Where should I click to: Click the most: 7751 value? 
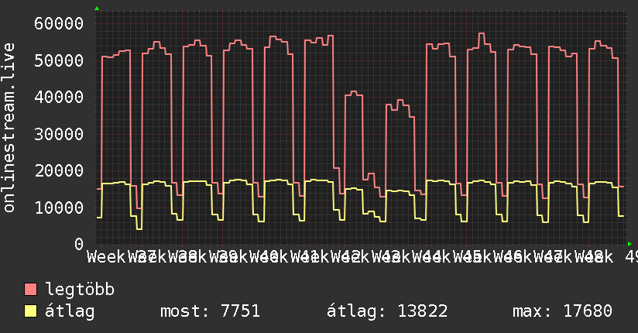pyautogui.click(x=210, y=311)
